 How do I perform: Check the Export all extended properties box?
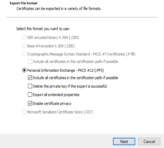(x=30, y=95)
